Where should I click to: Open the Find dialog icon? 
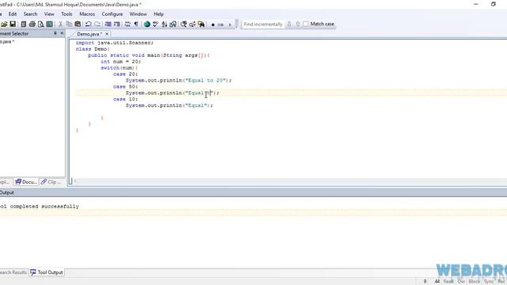[184, 25]
